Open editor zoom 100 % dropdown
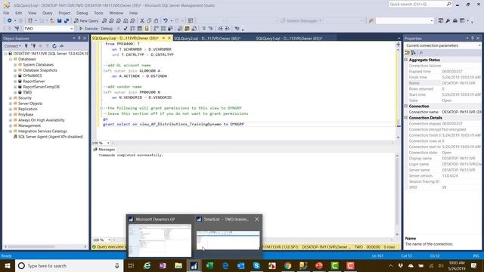Viewport: 484px width, 272px height. (108, 143)
